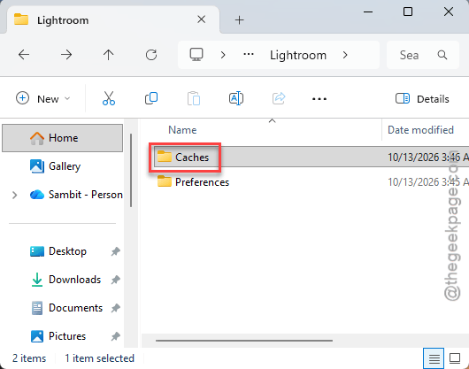
Task: Go up one folder level
Action: click(108, 55)
